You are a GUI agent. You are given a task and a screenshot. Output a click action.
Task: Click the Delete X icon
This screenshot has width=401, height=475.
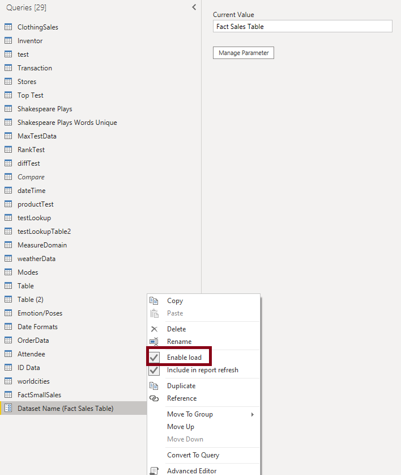tap(154, 329)
